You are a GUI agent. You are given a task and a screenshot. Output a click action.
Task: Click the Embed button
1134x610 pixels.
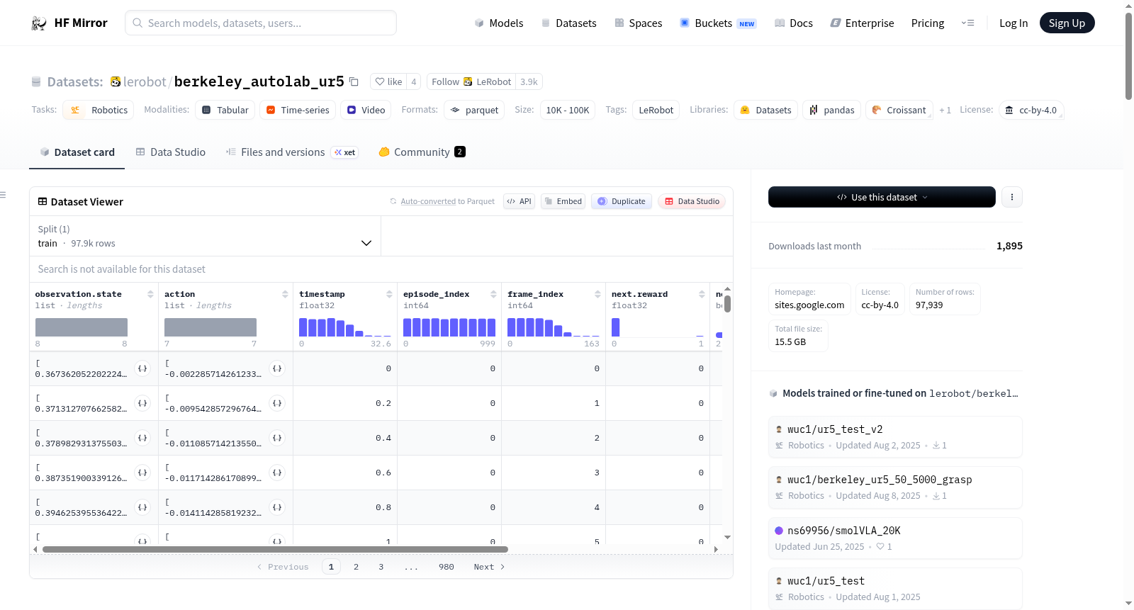click(x=563, y=201)
